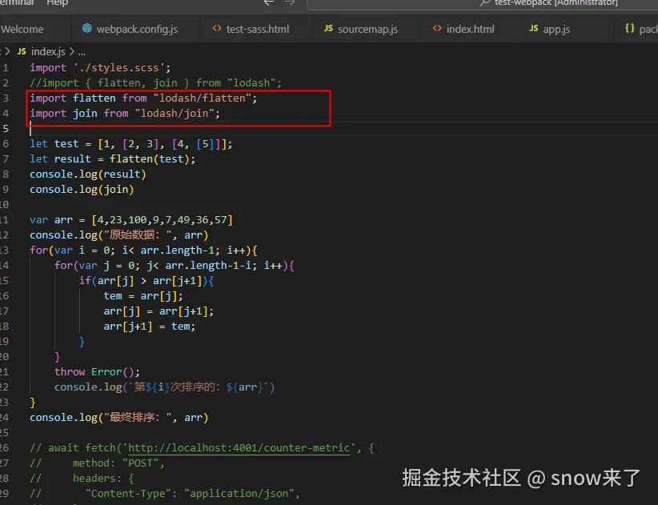Switch to the sourcemap.js tab

click(x=367, y=30)
